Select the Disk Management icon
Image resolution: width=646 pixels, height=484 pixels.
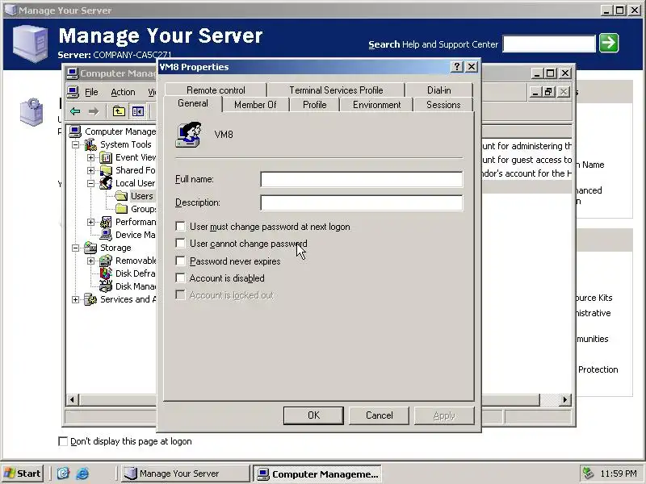click(106, 286)
